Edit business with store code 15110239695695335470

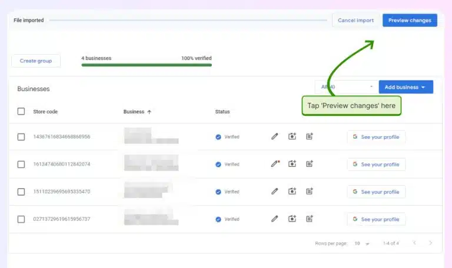[274, 191]
